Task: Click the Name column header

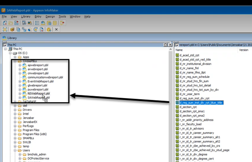Action: tap(180, 50)
